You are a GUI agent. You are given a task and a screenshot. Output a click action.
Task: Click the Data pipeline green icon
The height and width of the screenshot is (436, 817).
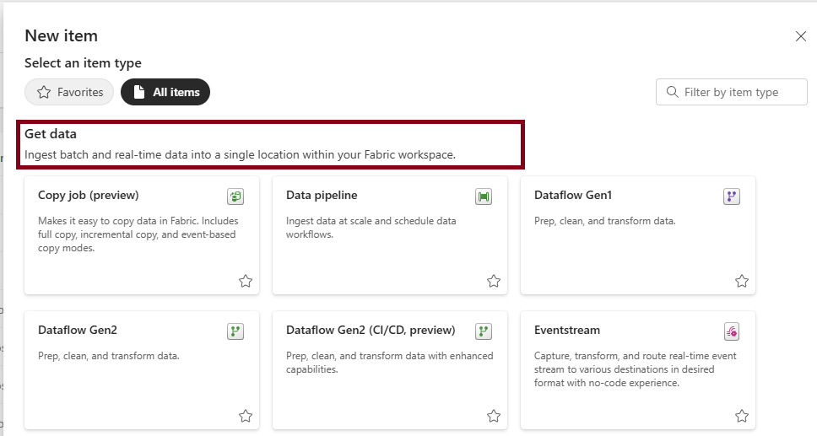pyautogui.click(x=484, y=196)
